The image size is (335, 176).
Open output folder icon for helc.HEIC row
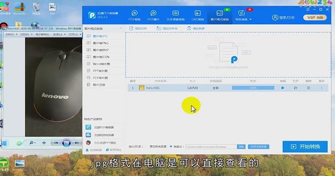[x=296, y=88]
